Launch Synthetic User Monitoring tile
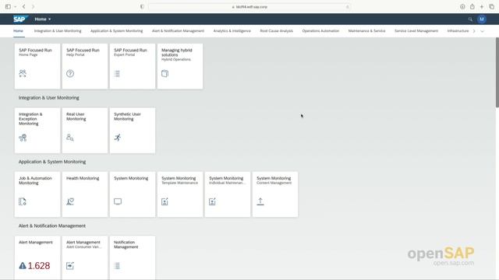 pyautogui.click(x=133, y=131)
